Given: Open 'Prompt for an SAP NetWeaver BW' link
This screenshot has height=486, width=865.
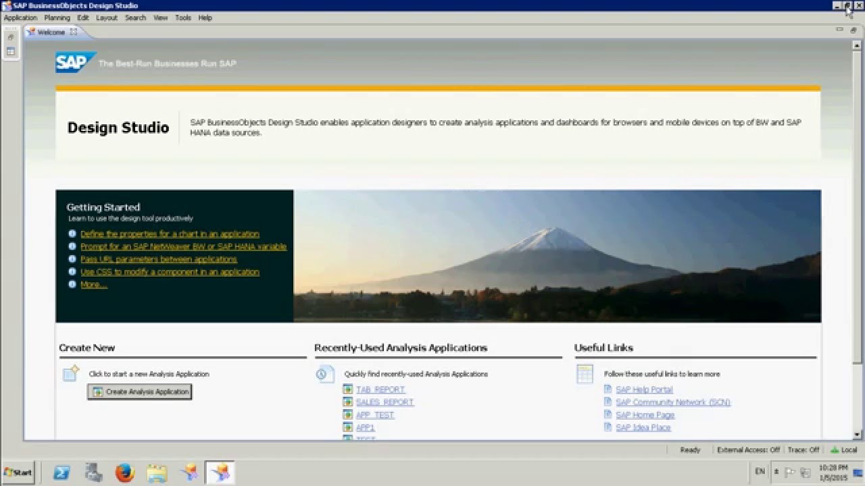Looking at the screenshot, I should click(183, 247).
